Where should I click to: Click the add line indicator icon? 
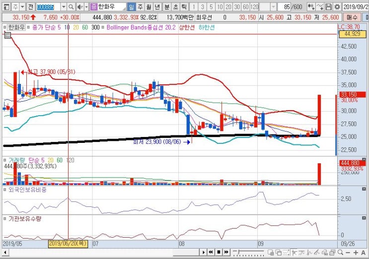320,7
